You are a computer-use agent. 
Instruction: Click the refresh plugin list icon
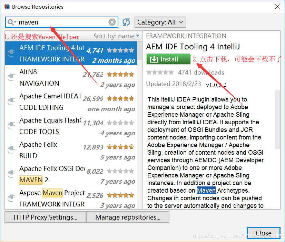[x=126, y=22]
